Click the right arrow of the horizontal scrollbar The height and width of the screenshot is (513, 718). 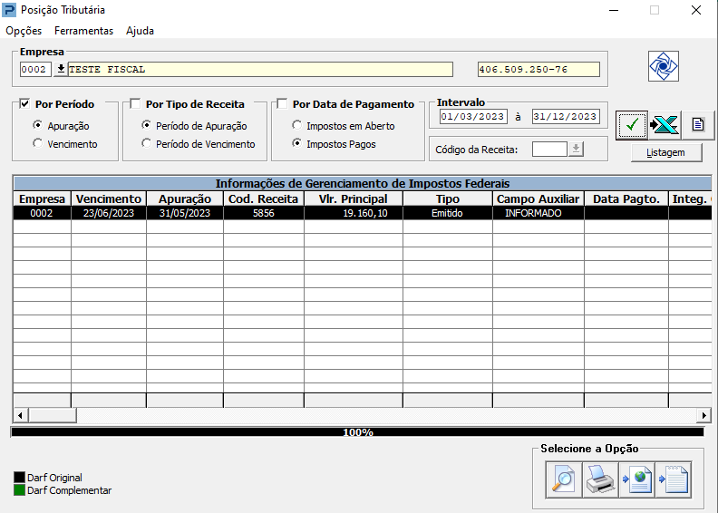704,415
